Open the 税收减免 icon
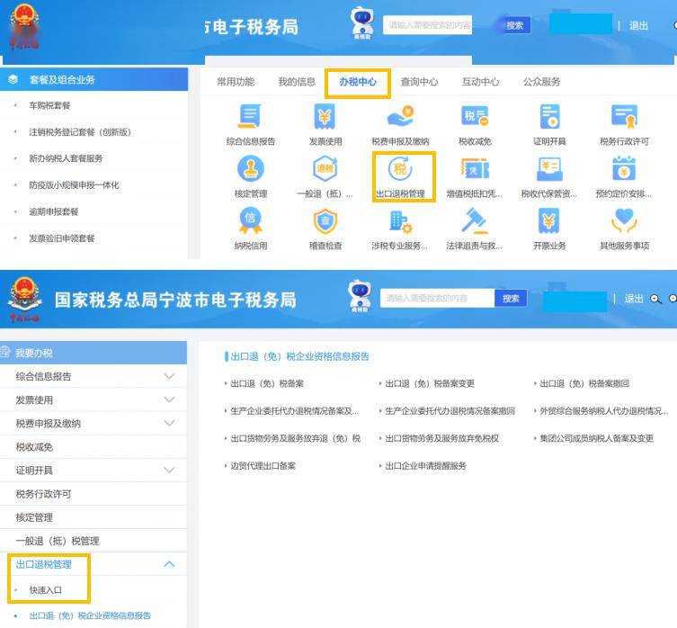 click(475, 117)
